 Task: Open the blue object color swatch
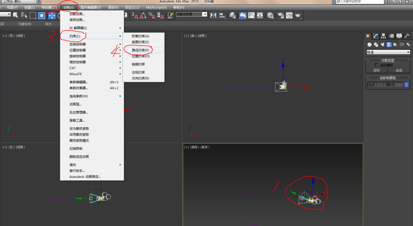406,85
